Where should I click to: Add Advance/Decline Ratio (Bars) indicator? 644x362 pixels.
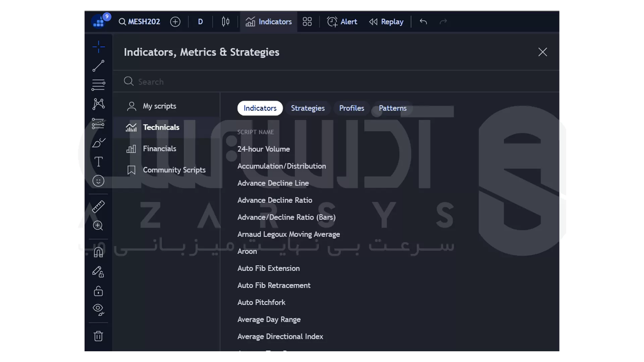point(286,218)
